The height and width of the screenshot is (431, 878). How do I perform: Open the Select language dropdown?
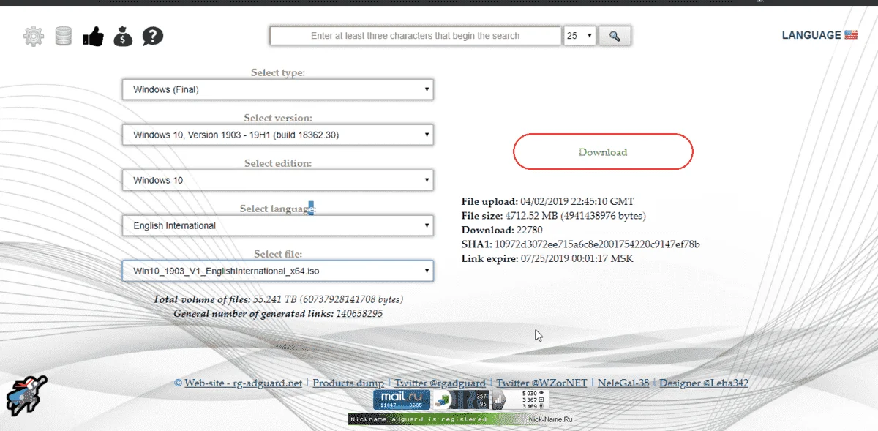pos(278,226)
